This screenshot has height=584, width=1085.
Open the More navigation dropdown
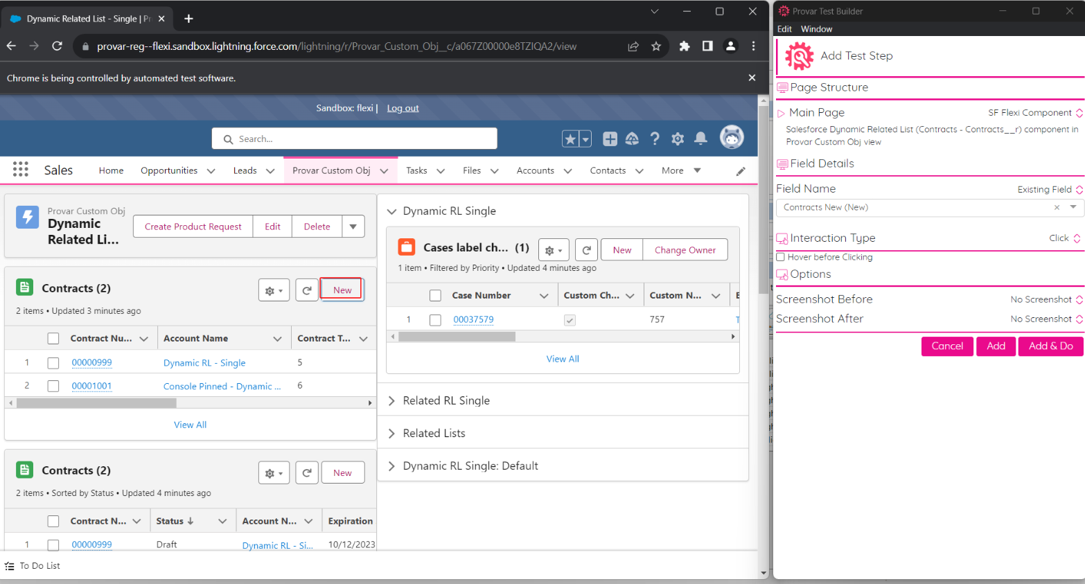681,170
